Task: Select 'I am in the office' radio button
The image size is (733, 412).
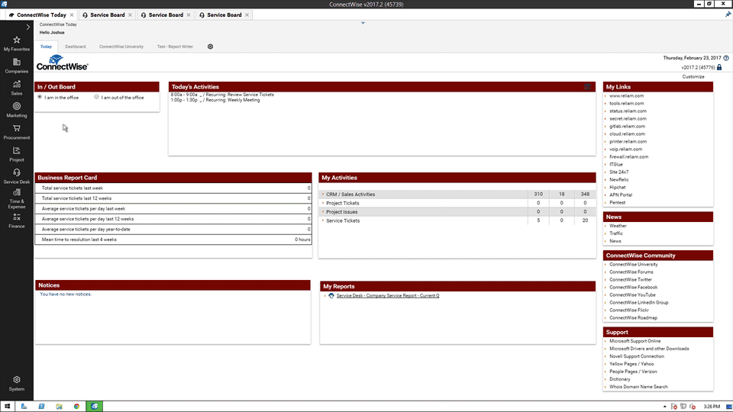Action: pyautogui.click(x=40, y=97)
